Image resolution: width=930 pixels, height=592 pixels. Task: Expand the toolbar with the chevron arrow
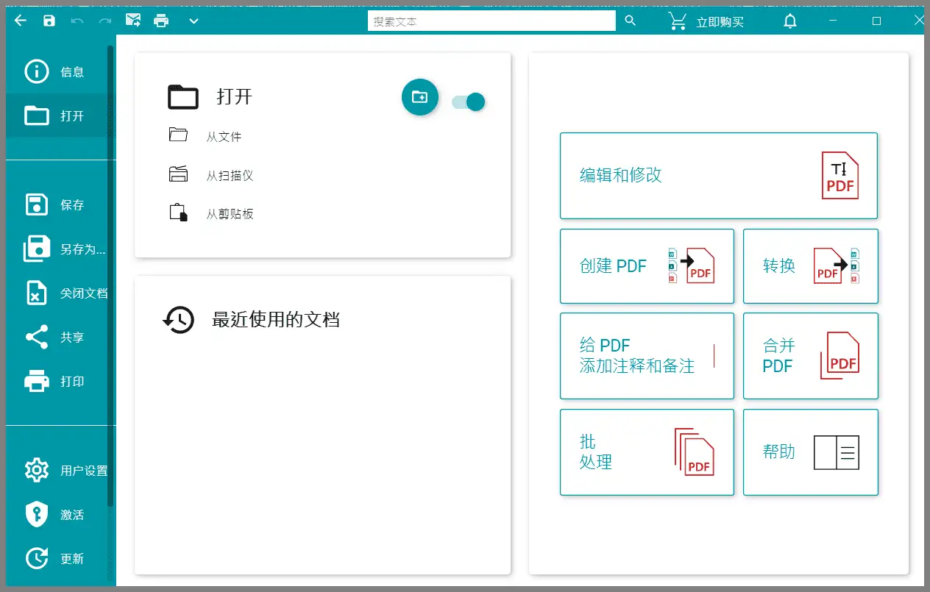click(x=194, y=21)
